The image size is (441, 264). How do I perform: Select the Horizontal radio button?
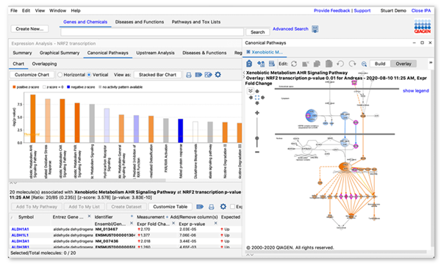(x=60, y=75)
